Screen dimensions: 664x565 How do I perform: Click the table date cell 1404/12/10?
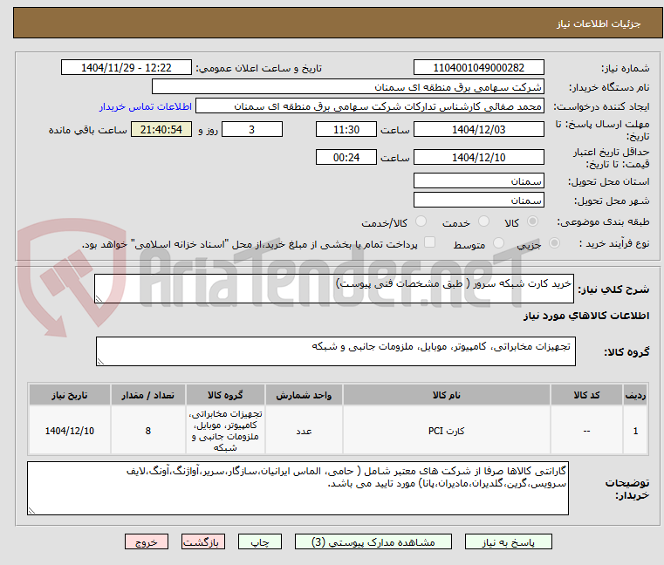pos(70,431)
